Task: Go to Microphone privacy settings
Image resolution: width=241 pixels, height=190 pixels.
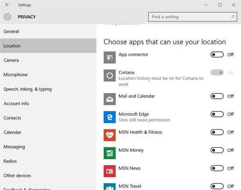Action: pyautogui.click(x=48, y=75)
